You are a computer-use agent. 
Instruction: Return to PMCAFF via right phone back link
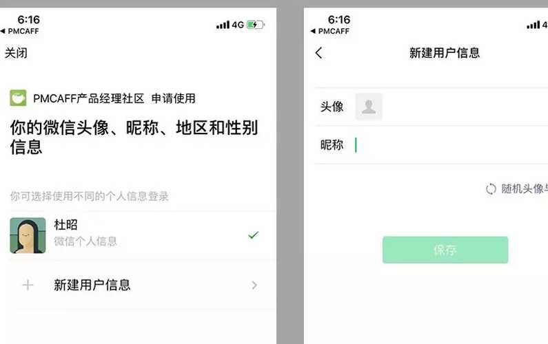point(329,31)
